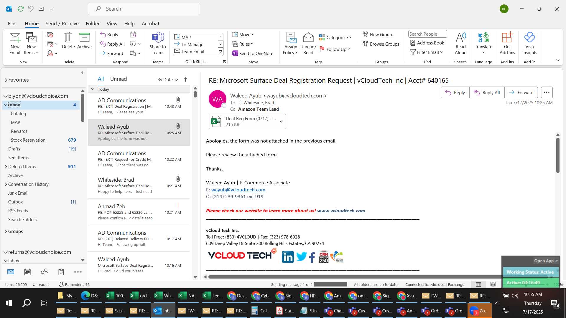Open the Filter Email dropdown

click(x=427, y=52)
